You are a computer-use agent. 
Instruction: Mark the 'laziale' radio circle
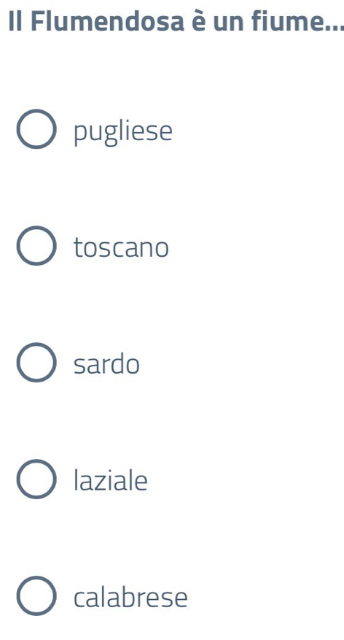pos(36,479)
